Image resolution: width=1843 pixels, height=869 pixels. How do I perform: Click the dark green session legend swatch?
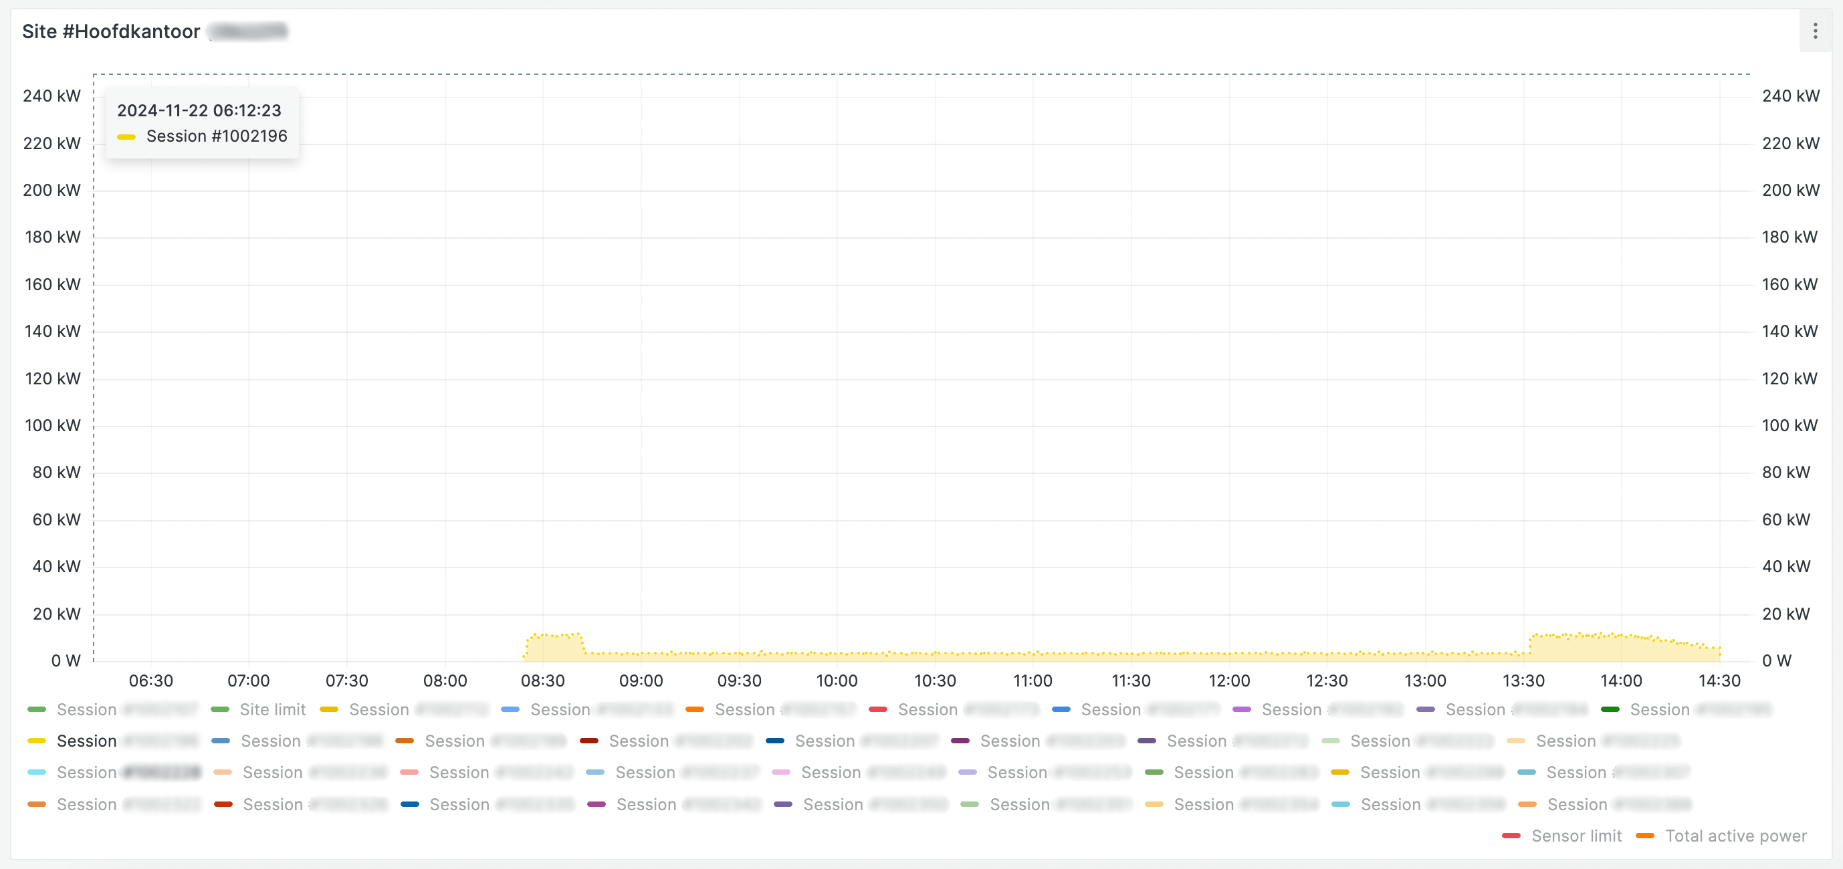1610,709
